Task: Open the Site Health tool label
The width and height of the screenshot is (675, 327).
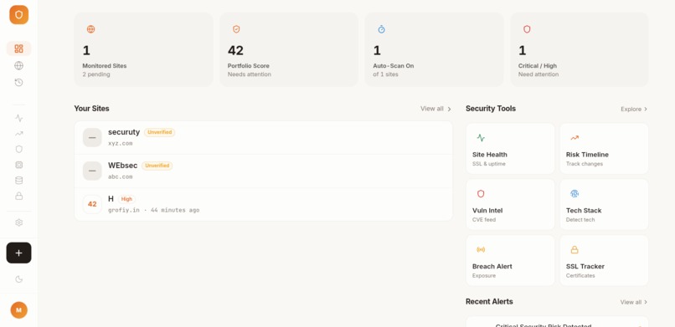Action: (x=489, y=155)
